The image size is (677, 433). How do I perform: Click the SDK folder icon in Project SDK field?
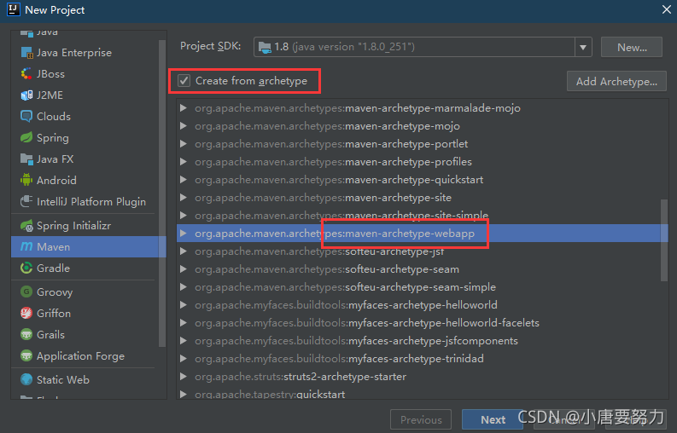point(265,47)
